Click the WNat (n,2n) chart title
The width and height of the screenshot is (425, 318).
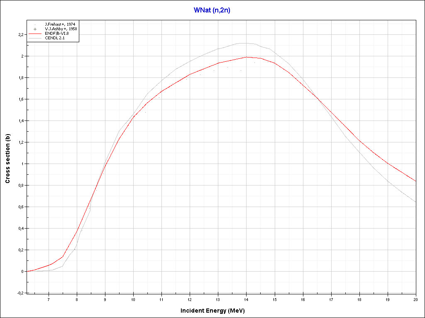[x=212, y=10]
